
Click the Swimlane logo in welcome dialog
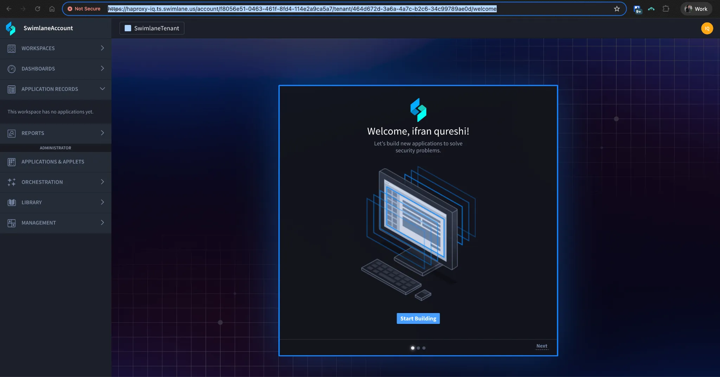[418, 110]
